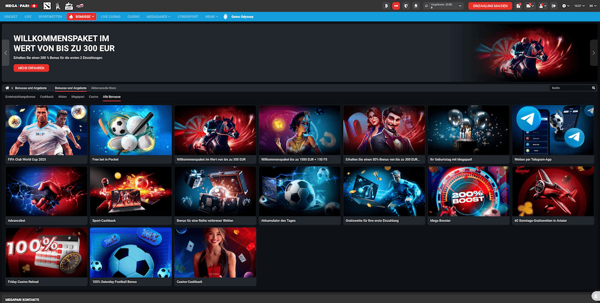Go to previous banner slide arrow
Viewport: 600px width, 303px height.
[6, 52]
